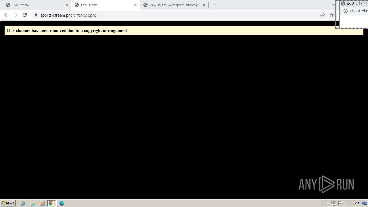This screenshot has height=207, width=368.
Task: Close the first Live Stream tab
Action: coord(67,5)
